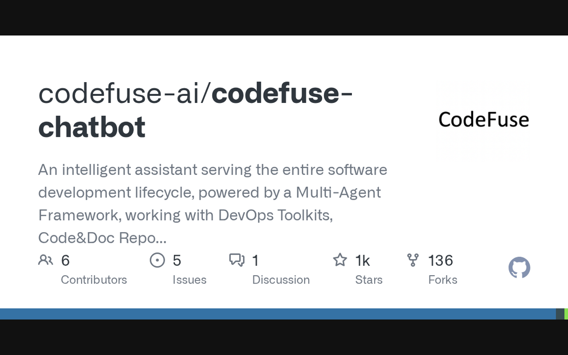Click the Contributors people icon

46,260
